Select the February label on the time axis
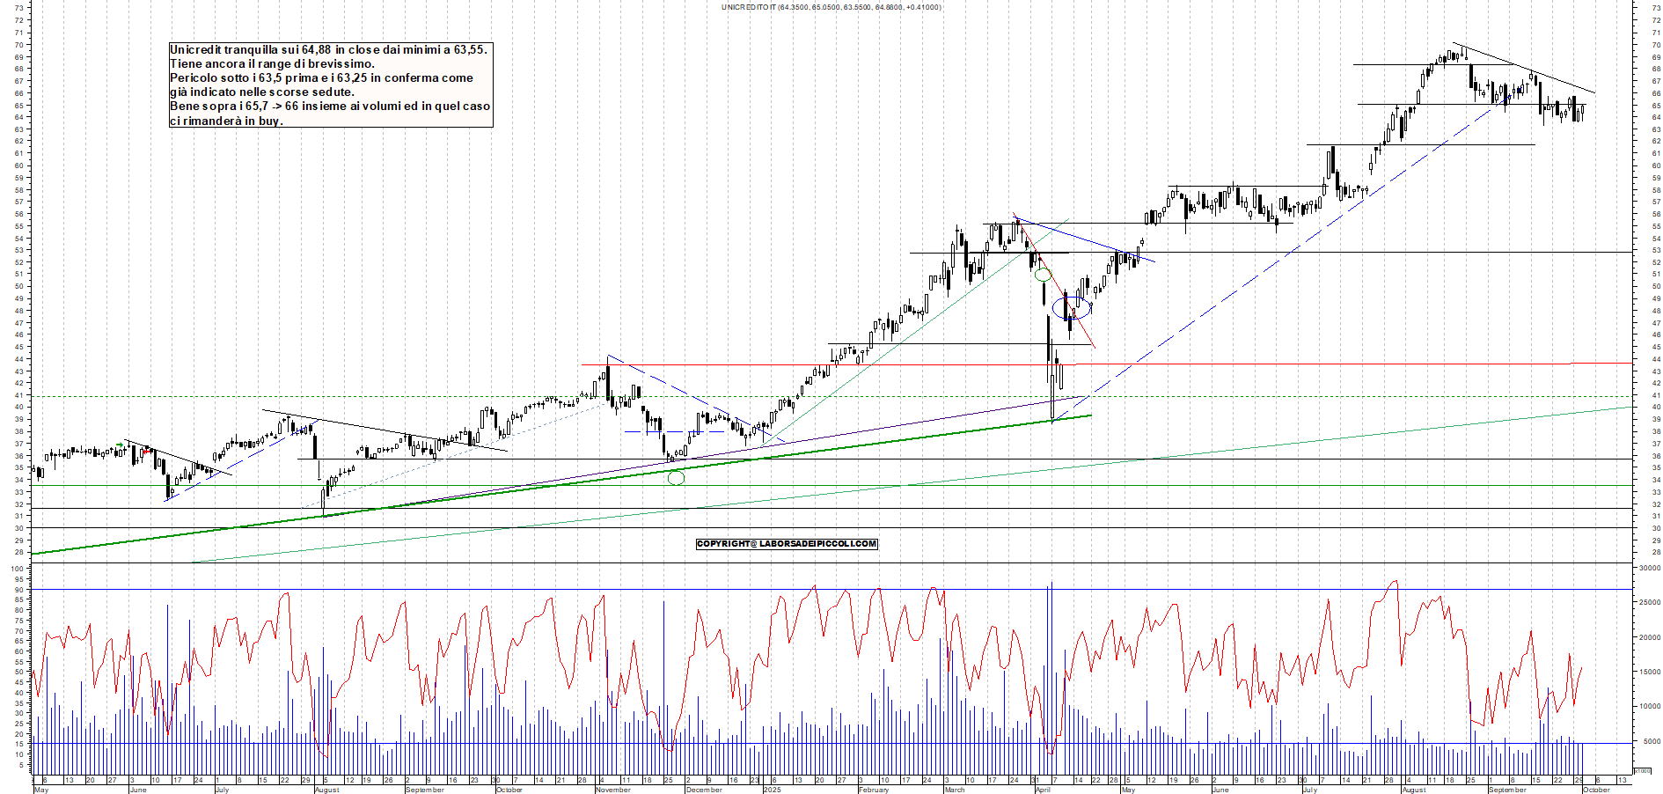This screenshot has height=794, width=1663. 874,790
